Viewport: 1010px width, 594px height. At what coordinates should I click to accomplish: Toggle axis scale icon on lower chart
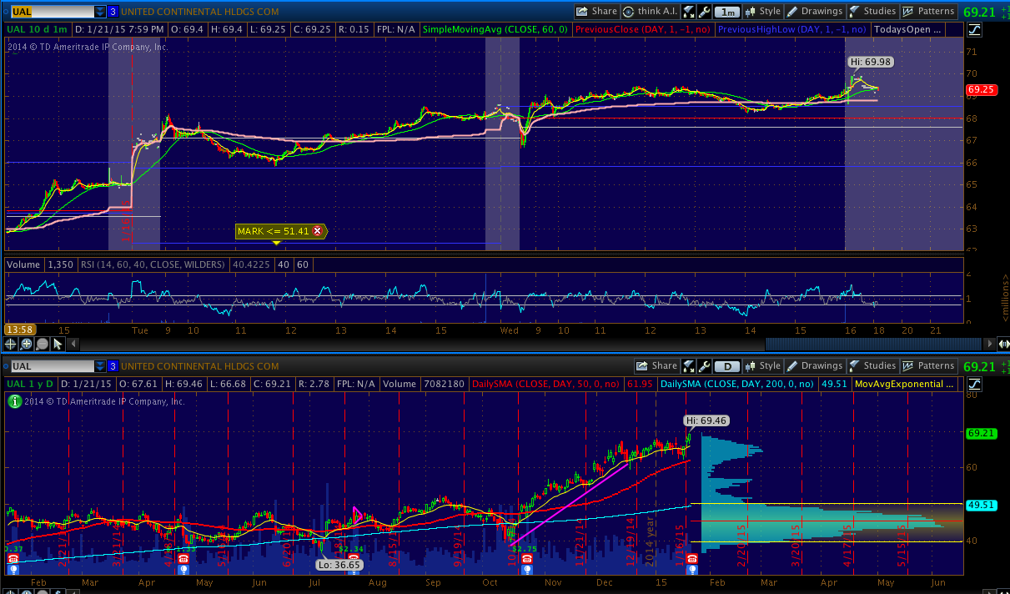[975, 385]
